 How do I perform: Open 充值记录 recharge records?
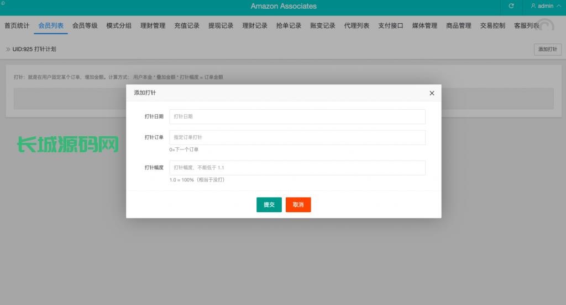[x=187, y=25]
